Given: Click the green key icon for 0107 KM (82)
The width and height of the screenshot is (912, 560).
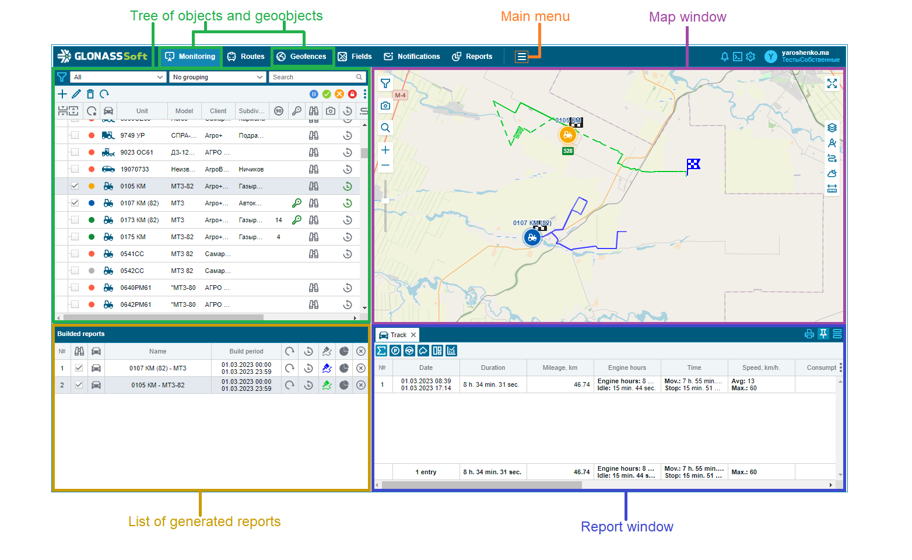Looking at the screenshot, I should point(297,203).
